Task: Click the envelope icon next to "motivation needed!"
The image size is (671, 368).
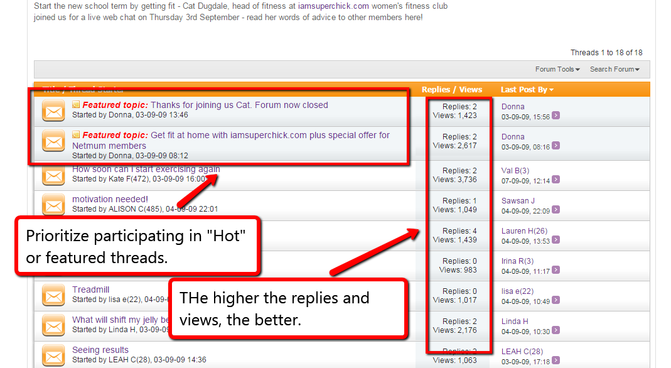Action: [x=54, y=205]
